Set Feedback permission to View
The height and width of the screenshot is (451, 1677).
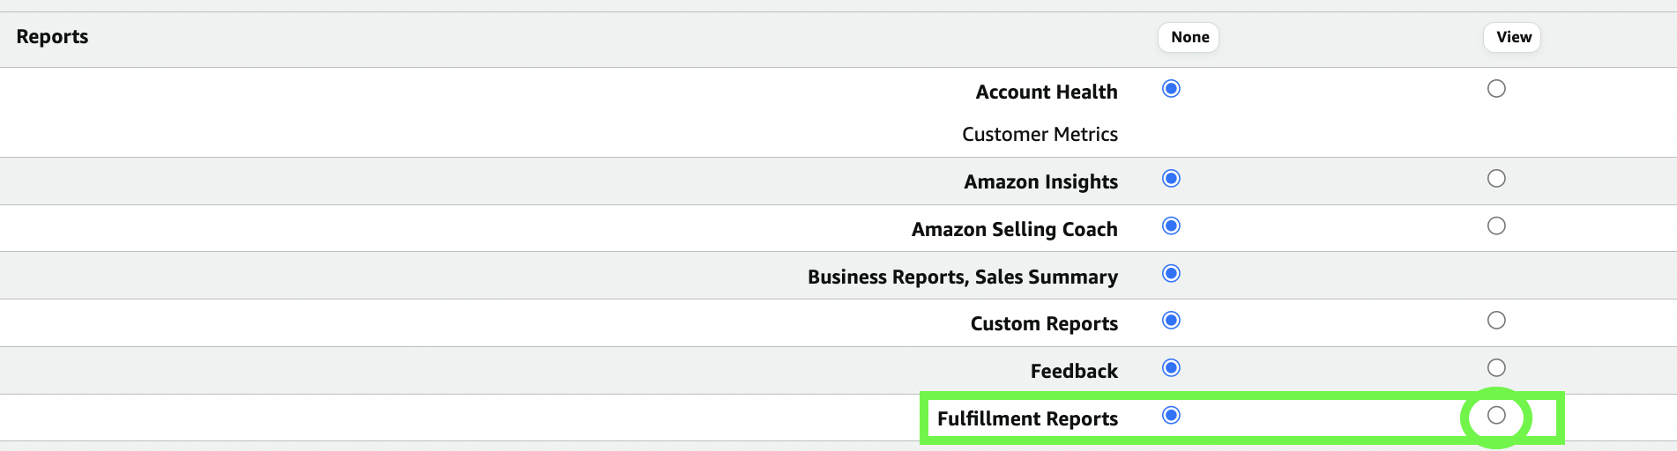click(x=1496, y=368)
